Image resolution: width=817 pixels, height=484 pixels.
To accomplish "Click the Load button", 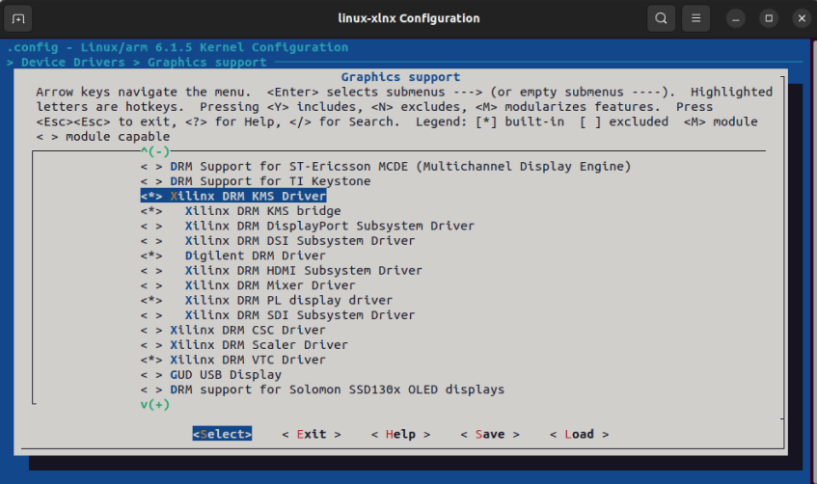I will [580, 434].
